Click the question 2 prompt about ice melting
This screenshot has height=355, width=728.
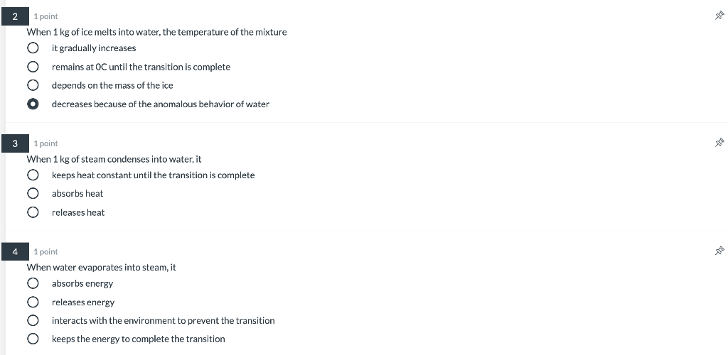coord(156,32)
